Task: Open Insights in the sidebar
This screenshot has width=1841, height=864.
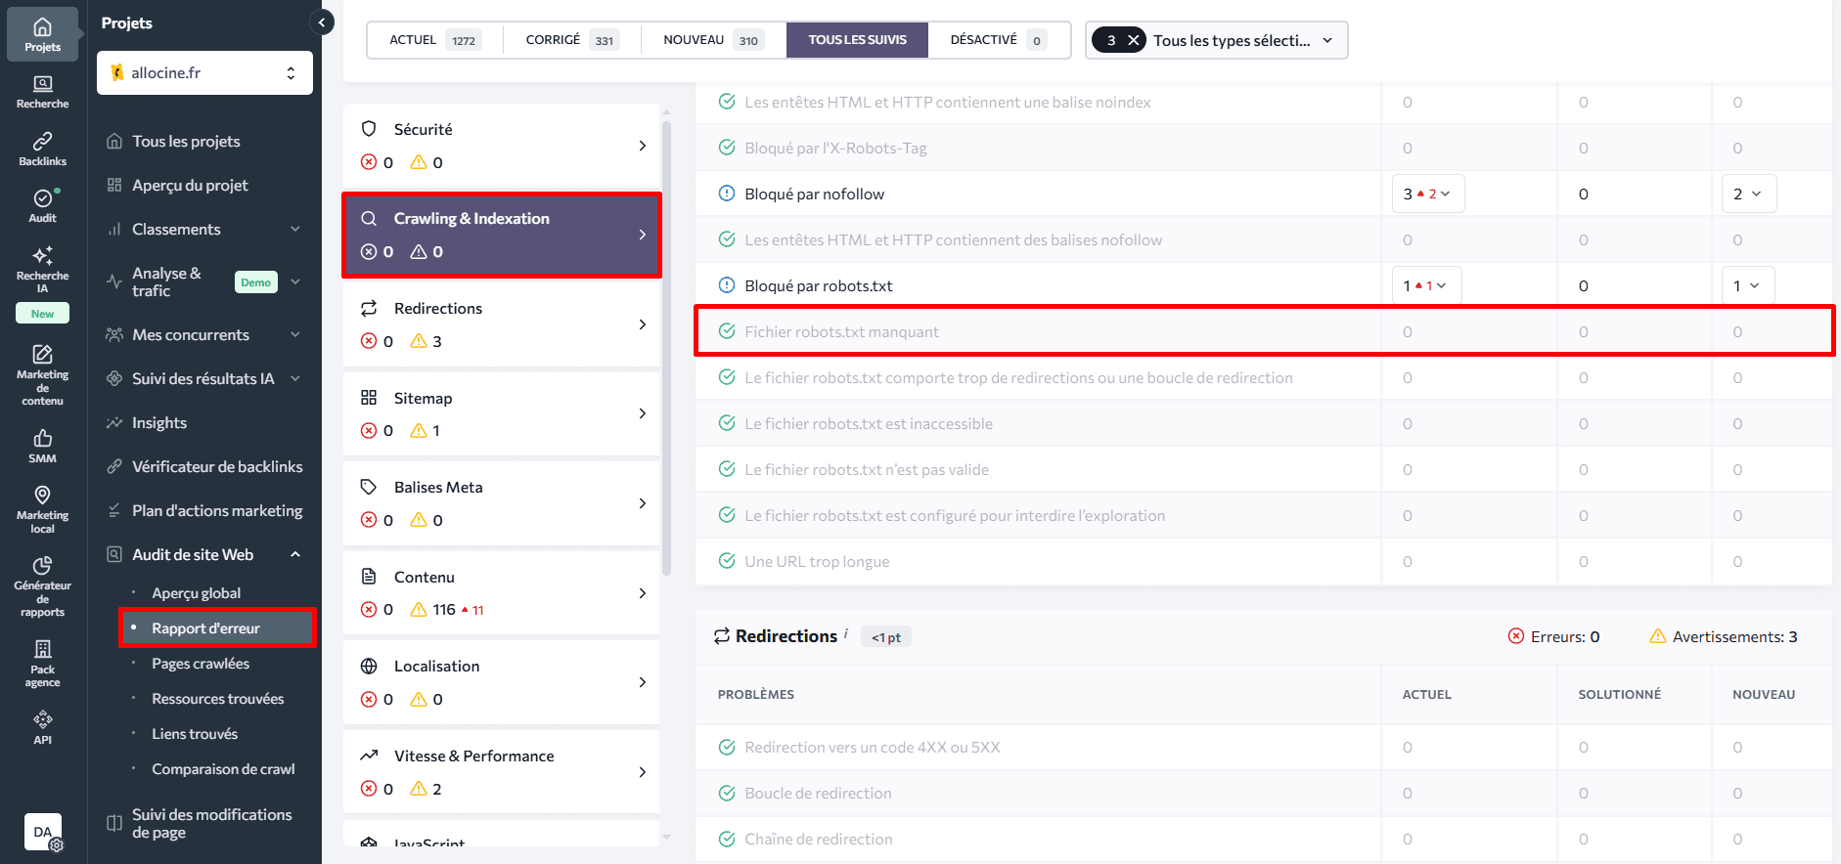Action: coord(159,423)
